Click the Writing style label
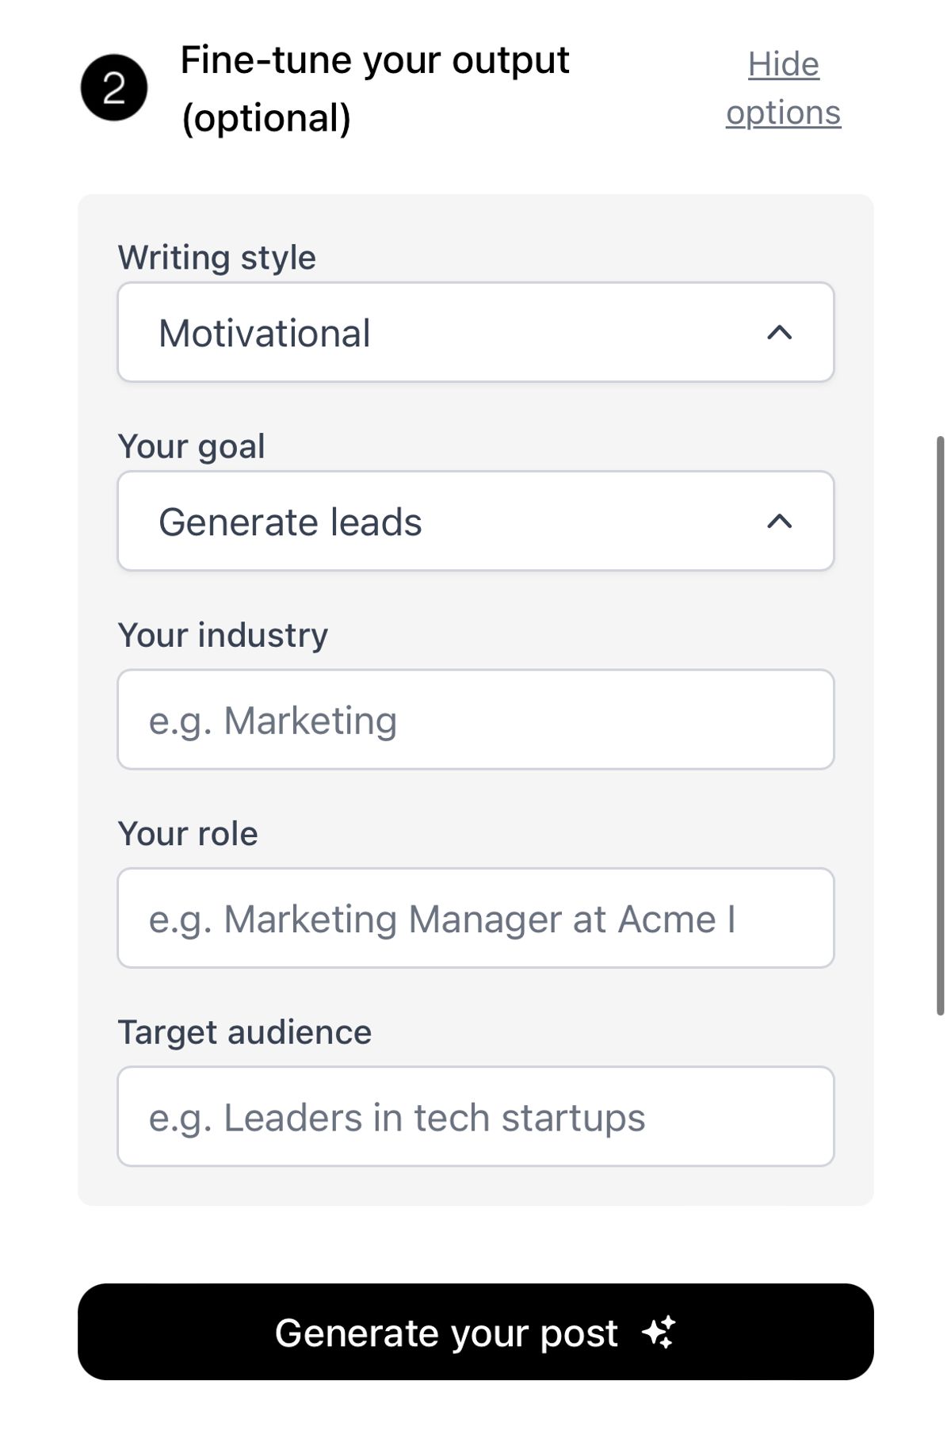Viewport: 951px width, 1442px height. click(216, 258)
